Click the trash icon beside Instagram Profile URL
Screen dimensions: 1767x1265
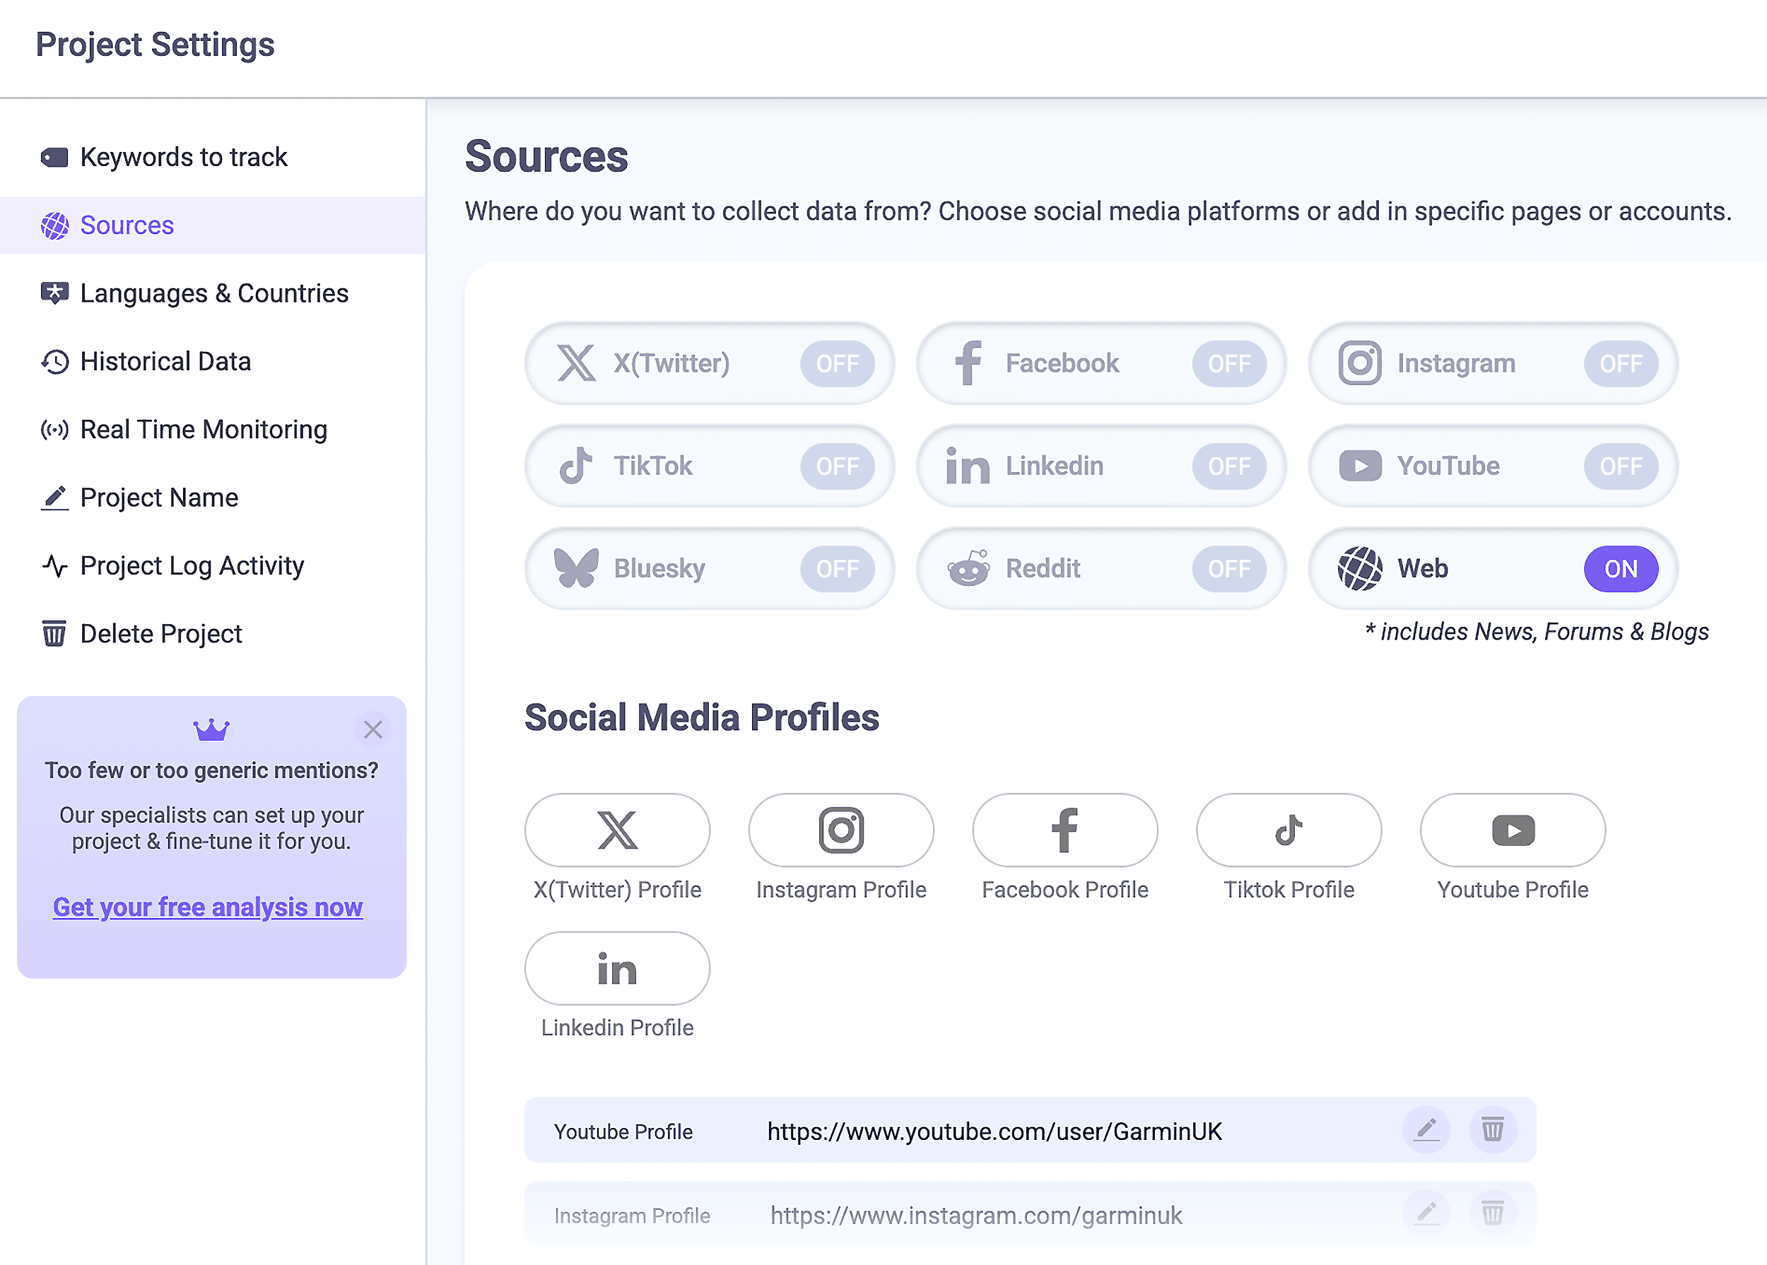(1493, 1213)
